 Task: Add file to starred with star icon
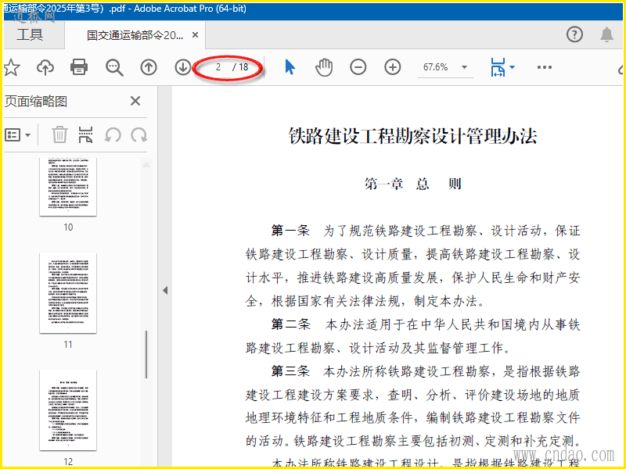(12, 67)
